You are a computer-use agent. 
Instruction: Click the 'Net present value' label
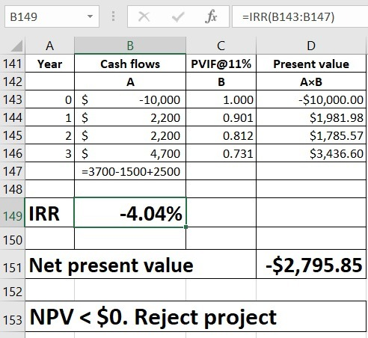[141, 264]
